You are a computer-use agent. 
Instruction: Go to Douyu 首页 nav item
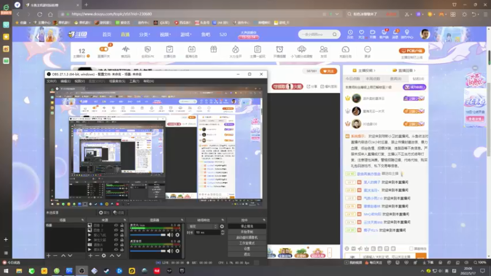[107, 34]
